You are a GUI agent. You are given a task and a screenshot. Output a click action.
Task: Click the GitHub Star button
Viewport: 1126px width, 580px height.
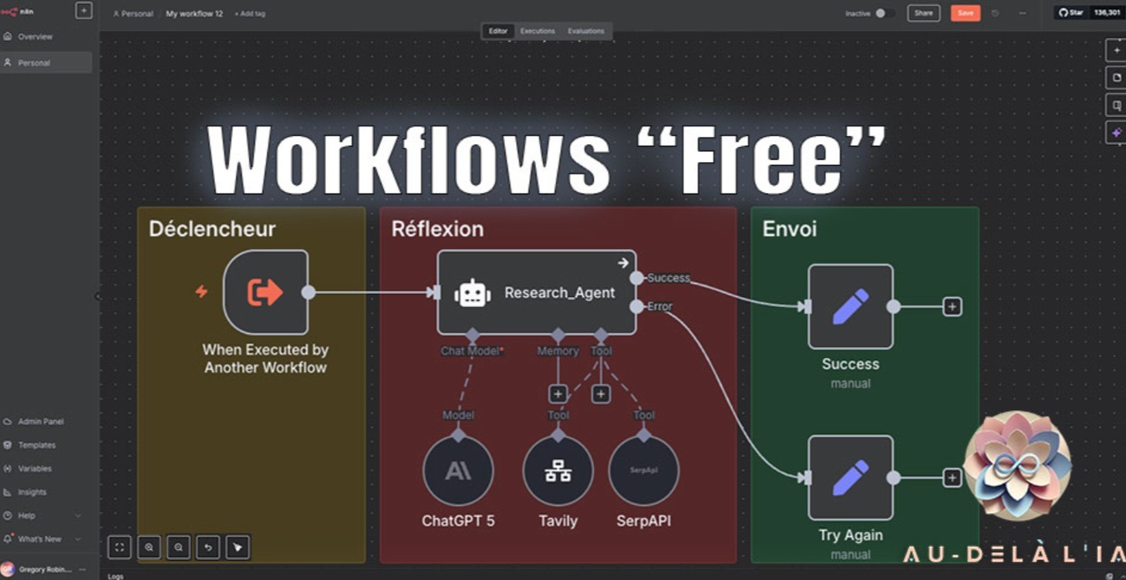(x=1072, y=12)
